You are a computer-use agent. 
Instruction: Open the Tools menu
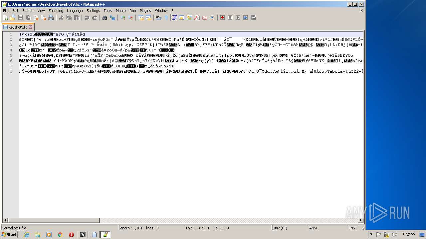click(108, 11)
